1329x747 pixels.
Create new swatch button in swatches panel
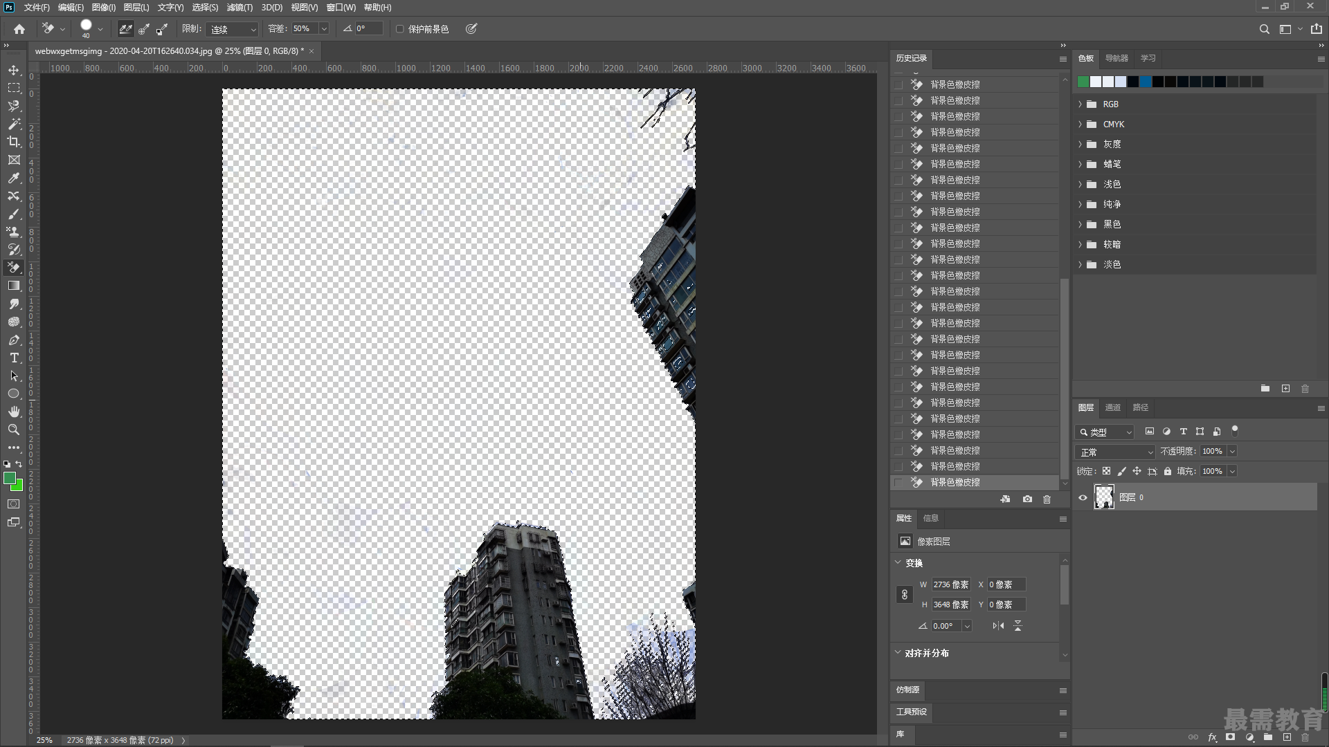1285,389
